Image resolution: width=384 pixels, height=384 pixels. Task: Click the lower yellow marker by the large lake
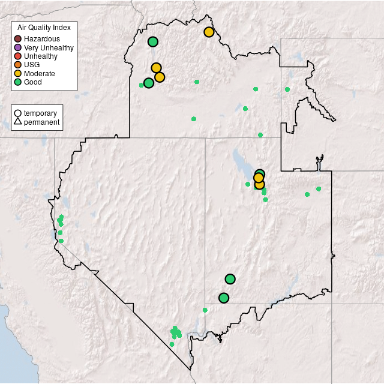tap(259, 185)
